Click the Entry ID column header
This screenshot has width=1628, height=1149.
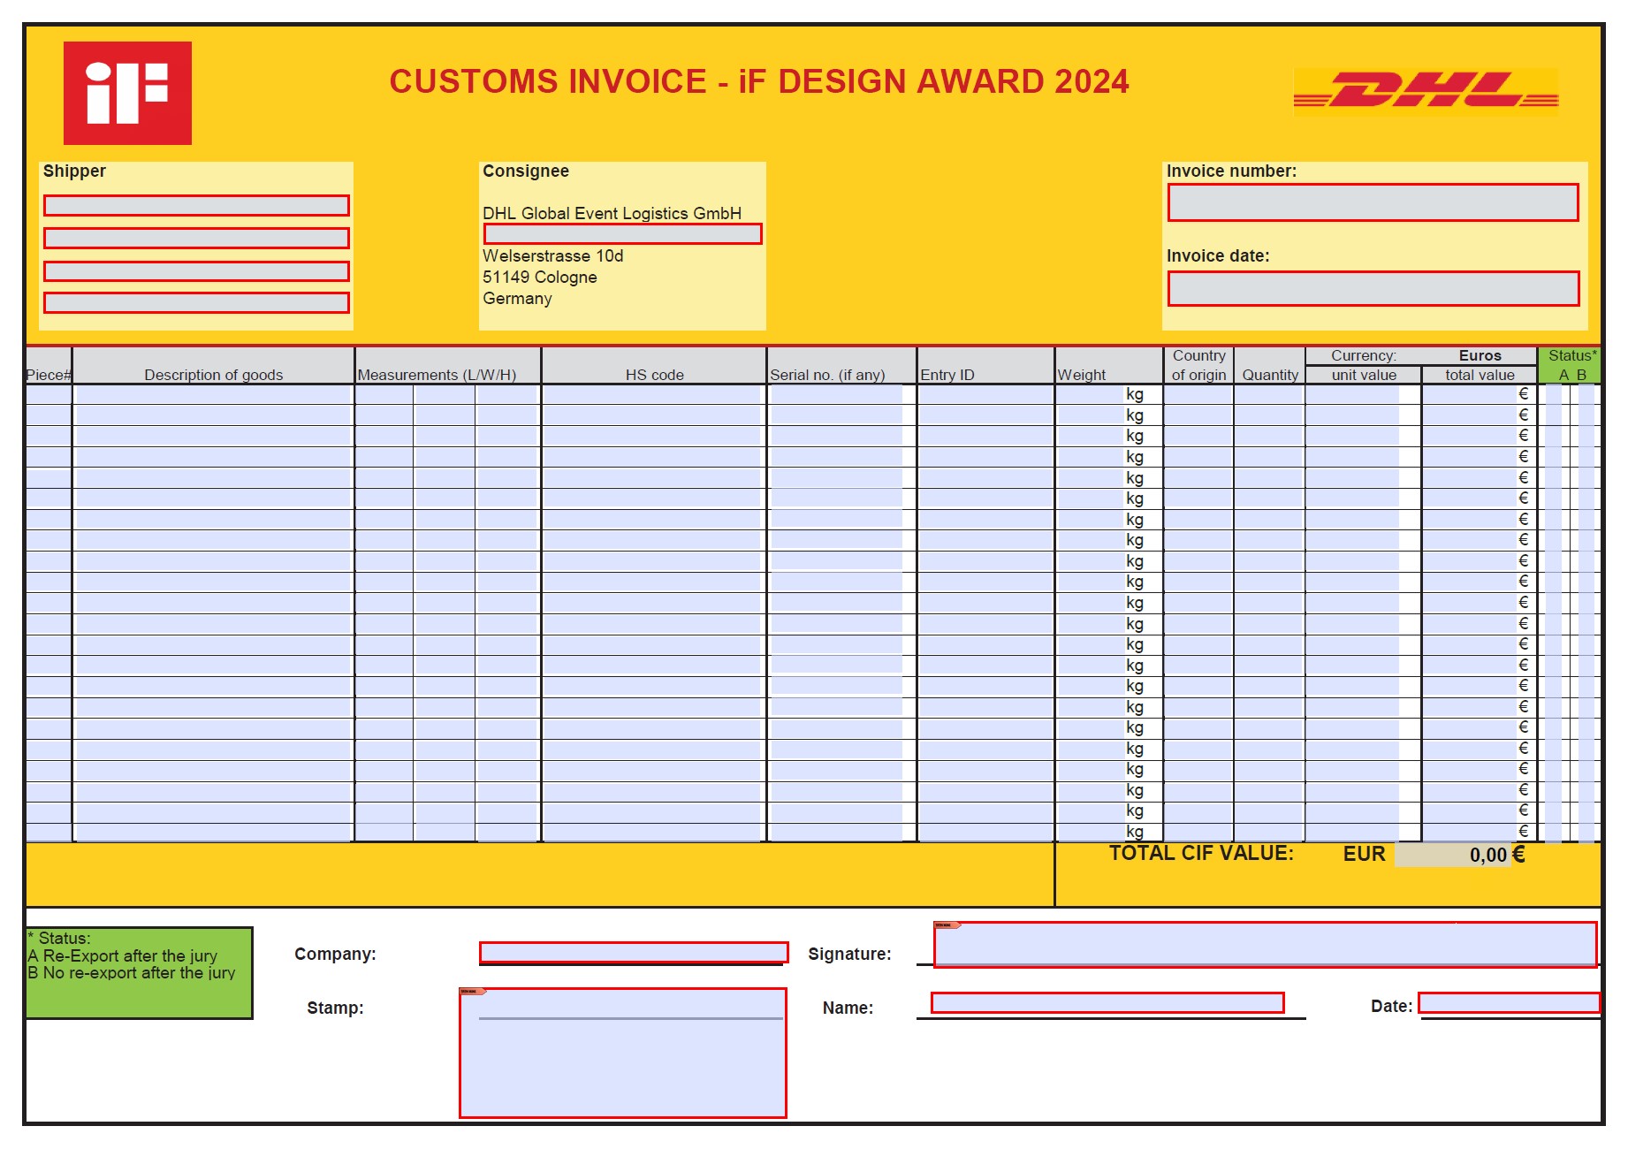(x=947, y=375)
